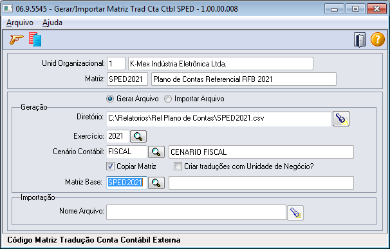Click the Unid Organizacional label
Viewport: 390px width, 249px height.
tap(73, 64)
